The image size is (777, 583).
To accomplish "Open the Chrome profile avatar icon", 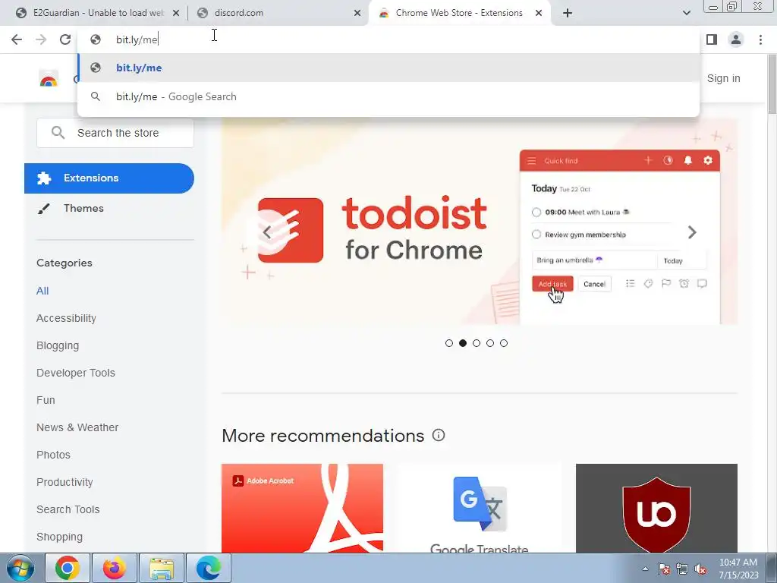I will click(x=736, y=39).
